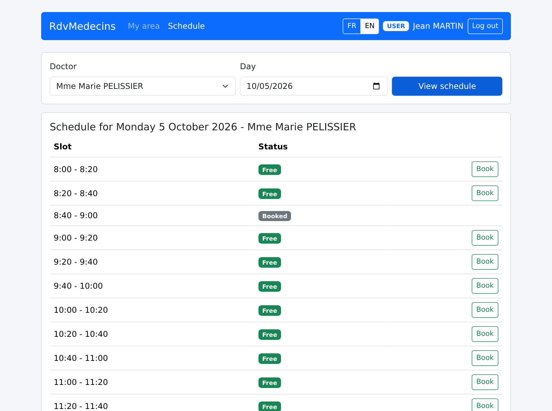Screen dimensions: 552x411
Task: Switch language to FR
Action: pos(352,26)
